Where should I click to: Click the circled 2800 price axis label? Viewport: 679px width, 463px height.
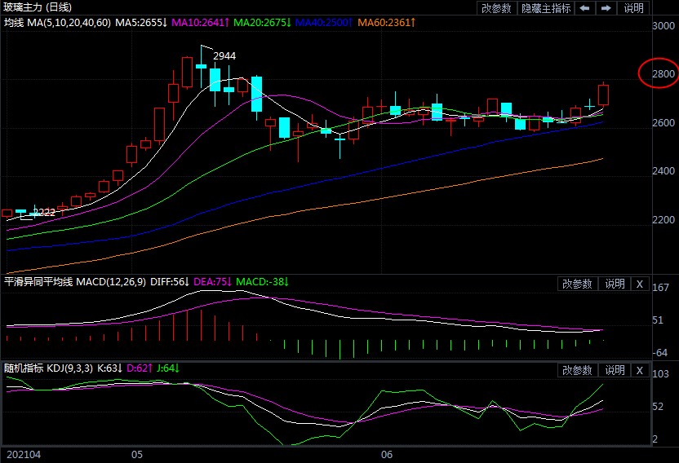pyautogui.click(x=663, y=74)
